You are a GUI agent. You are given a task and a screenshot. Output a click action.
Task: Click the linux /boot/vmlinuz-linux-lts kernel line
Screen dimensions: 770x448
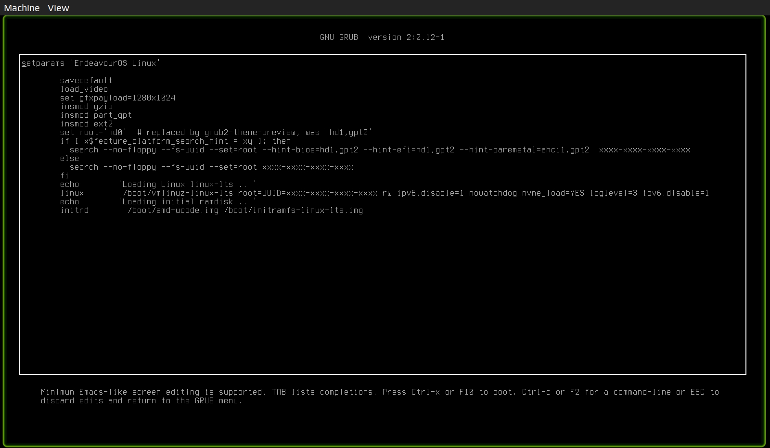[x=385, y=193]
